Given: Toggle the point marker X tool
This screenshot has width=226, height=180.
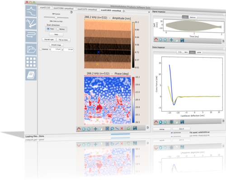Looking at the screenshot, I should pyautogui.click(x=107, y=129).
